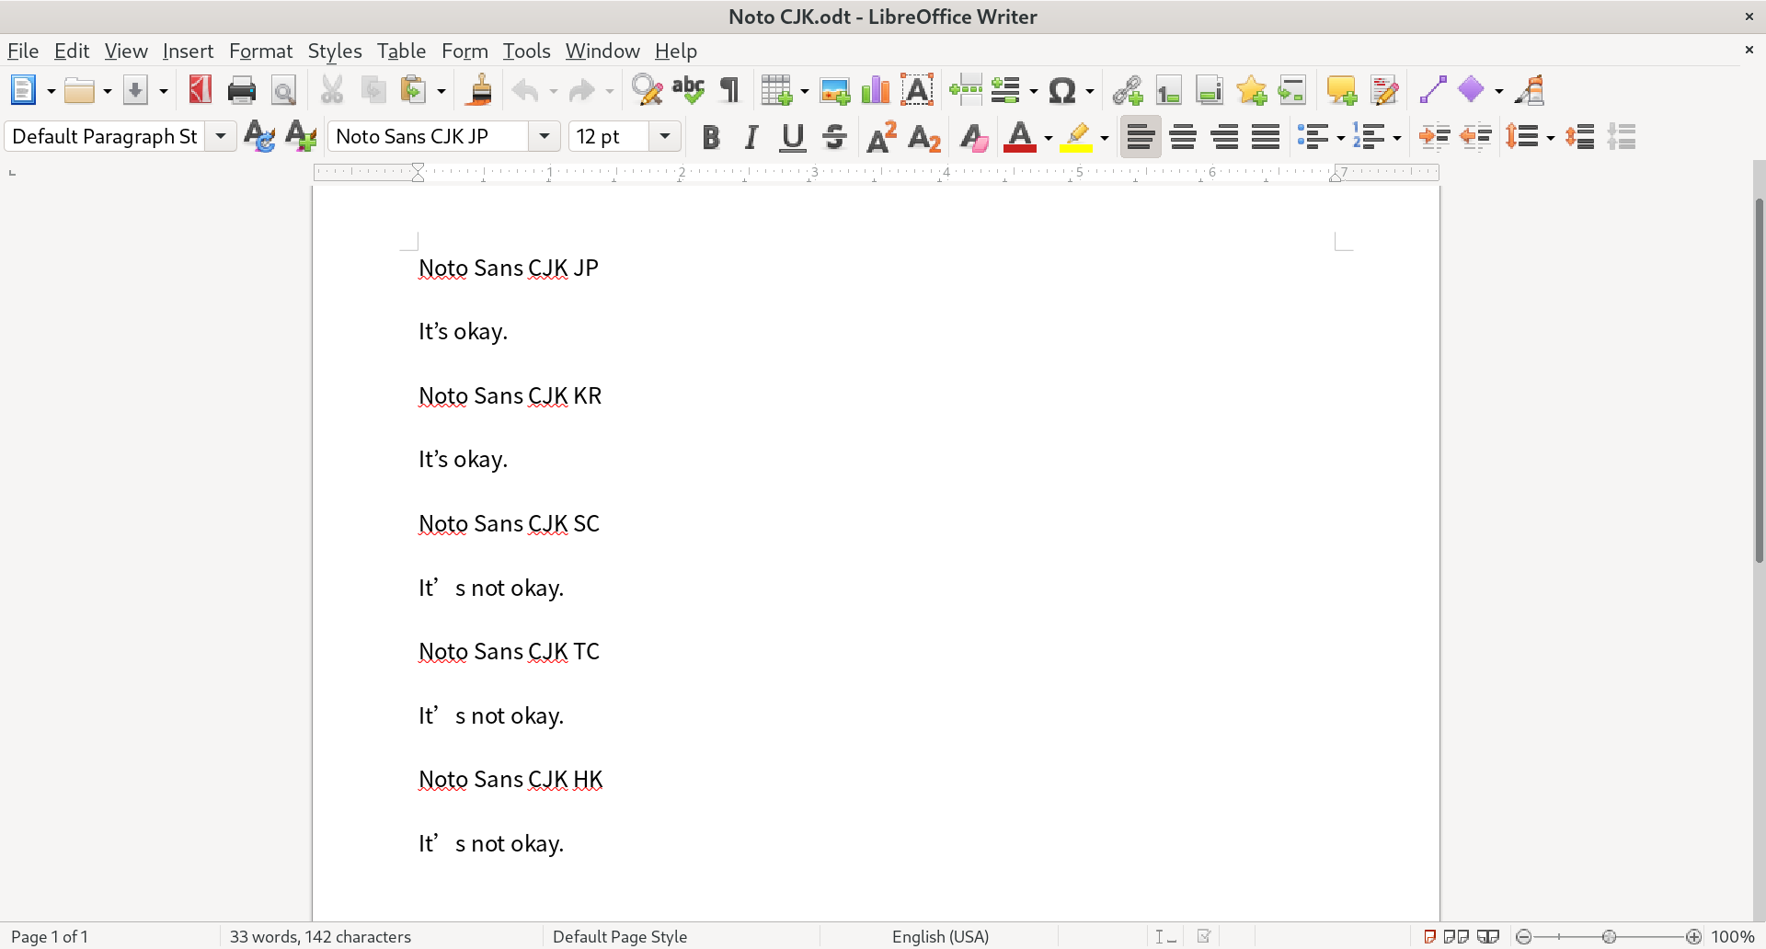This screenshot has height=949, width=1766.
Task: Click the Clone Formatting paintbrush
Action: [x=479, y=90]
